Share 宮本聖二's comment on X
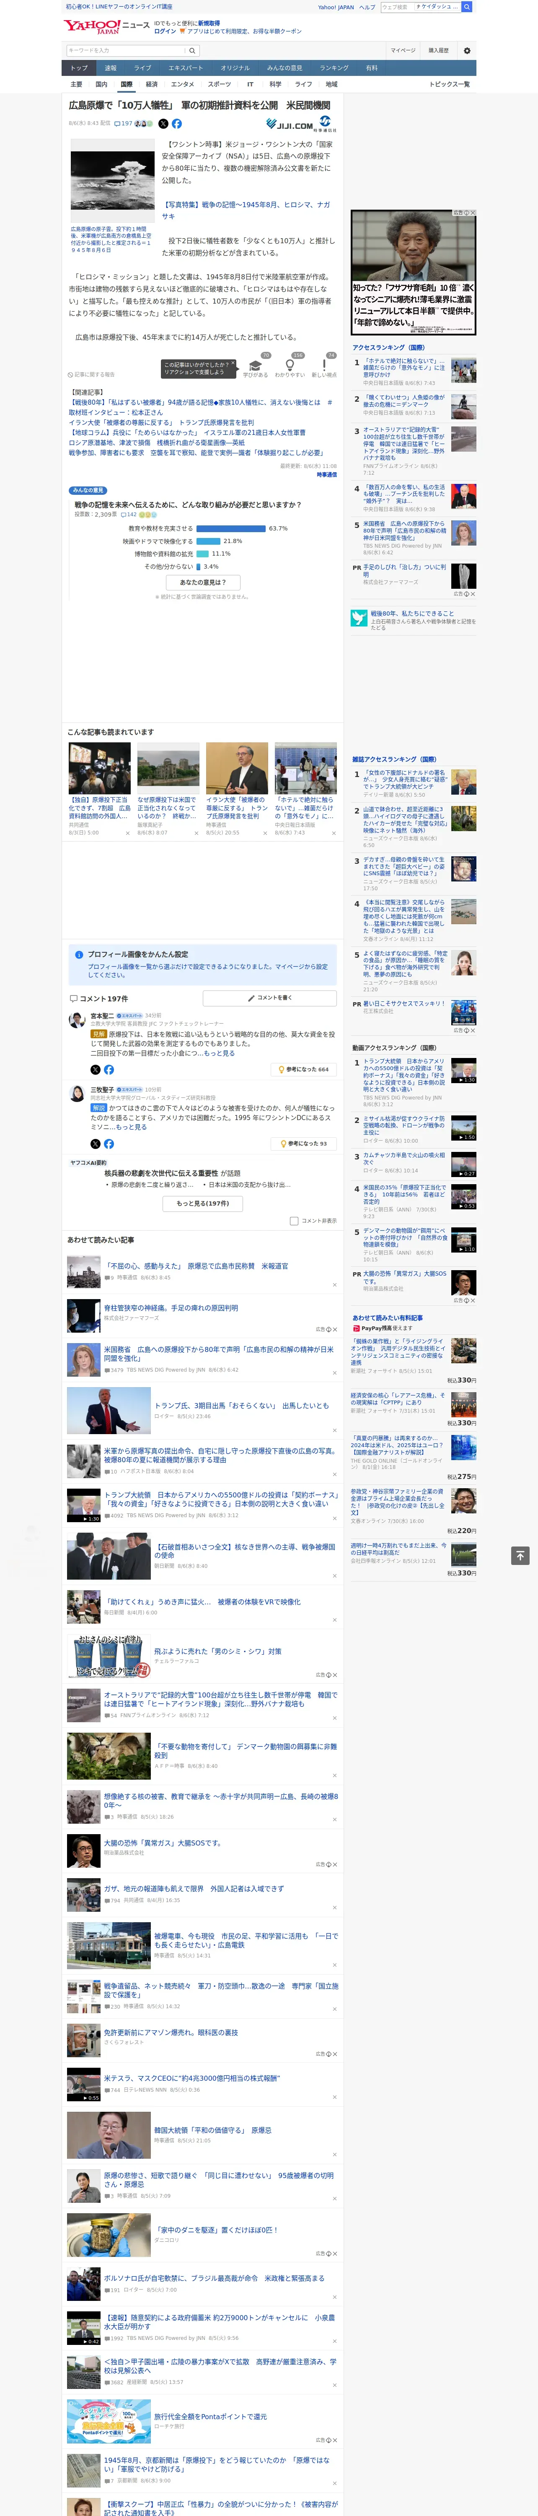Screen dimensions: 538x2516 95,1069
